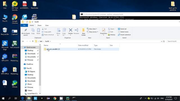The width and height of the screenshot is (180, 101).
Task: Open Videos in navigation pane
Action: [x=30, y=90]
